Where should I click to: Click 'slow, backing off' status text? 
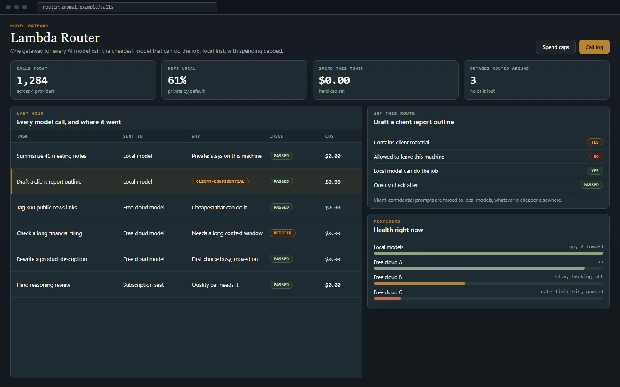tap(579, 276)
